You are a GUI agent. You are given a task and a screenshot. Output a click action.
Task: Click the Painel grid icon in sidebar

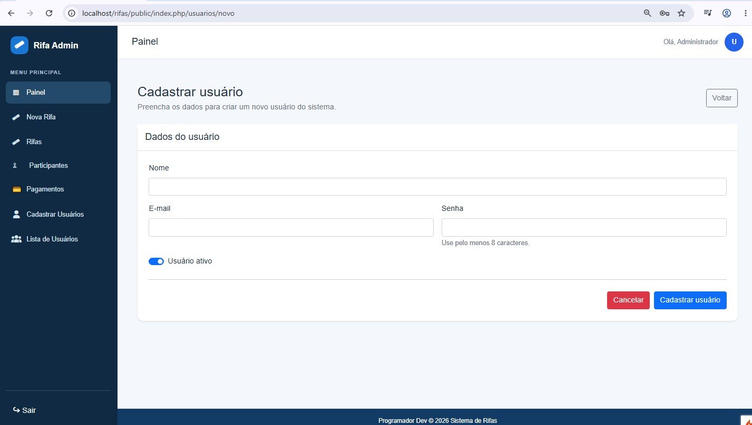pos(15,93)
